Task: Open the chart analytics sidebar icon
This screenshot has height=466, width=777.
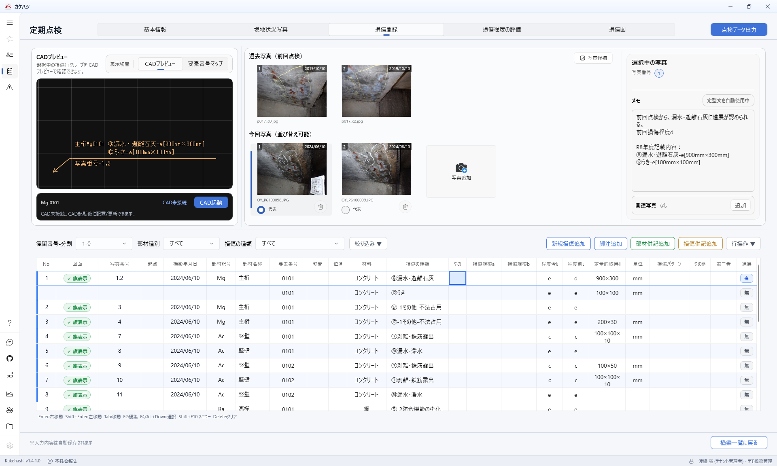Action: point(10,394)
